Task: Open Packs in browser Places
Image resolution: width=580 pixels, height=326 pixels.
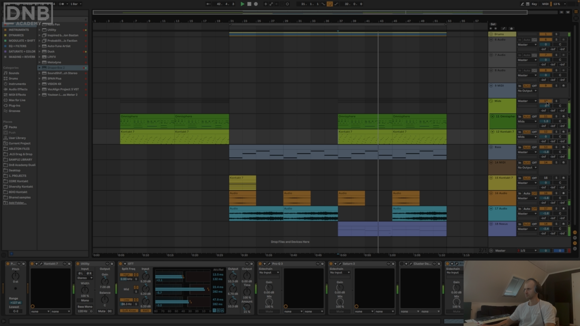Action: coord(13,127)
